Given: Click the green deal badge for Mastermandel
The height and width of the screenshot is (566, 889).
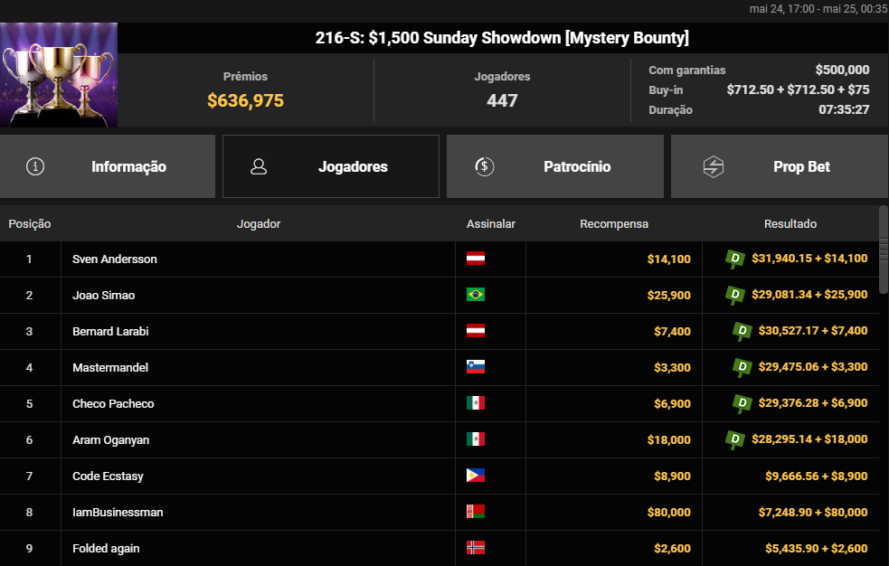Looking at the screenshot, I should [742, 368].
